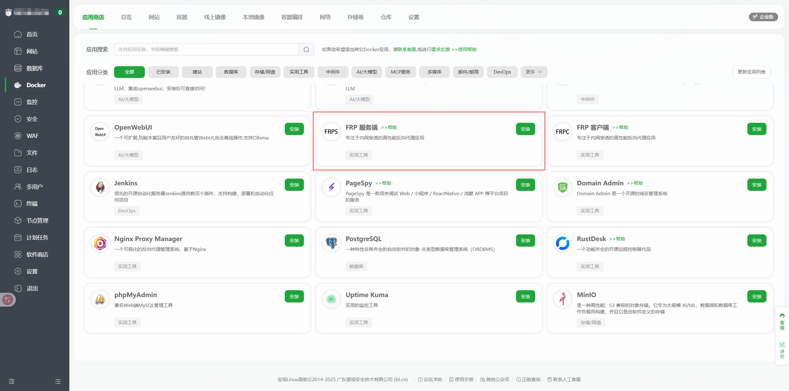Select the AI/大模型 category filter

(366, 72)
